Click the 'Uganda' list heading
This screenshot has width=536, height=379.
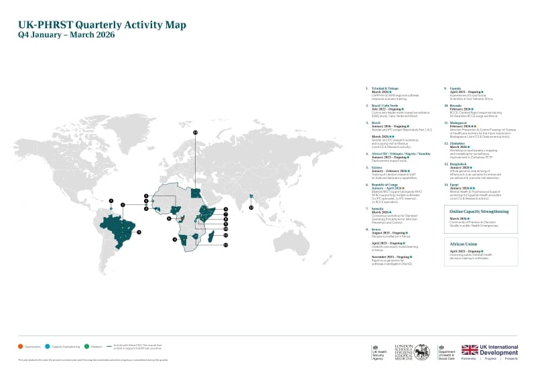point(456,88)
